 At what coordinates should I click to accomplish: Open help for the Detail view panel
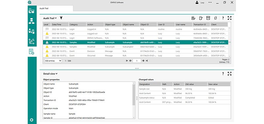tap(223, 74)
